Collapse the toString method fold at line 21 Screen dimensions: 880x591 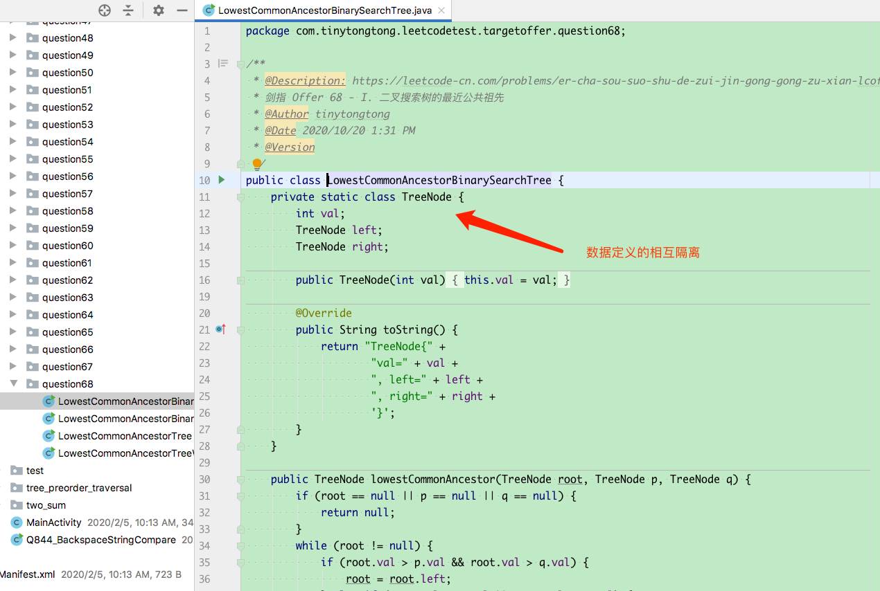pos(240,329)
